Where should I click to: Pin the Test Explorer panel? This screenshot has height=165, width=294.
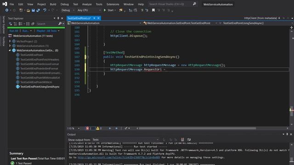(58, 18)
